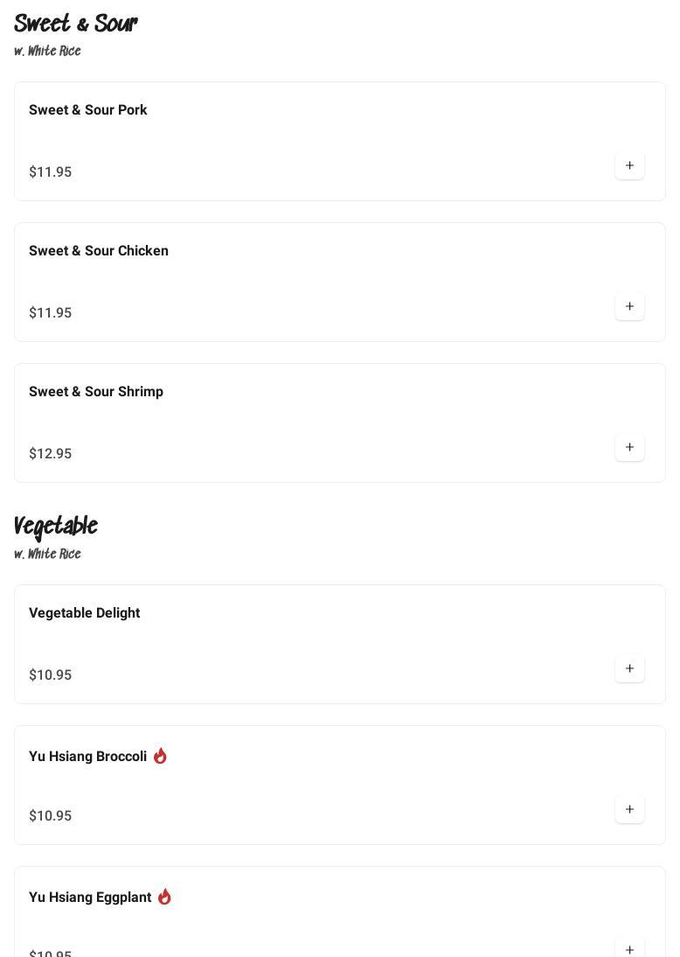680x957 pixels.
Task: Open the Yu Hsiang Broccoli item name
Action: point(87,757)
